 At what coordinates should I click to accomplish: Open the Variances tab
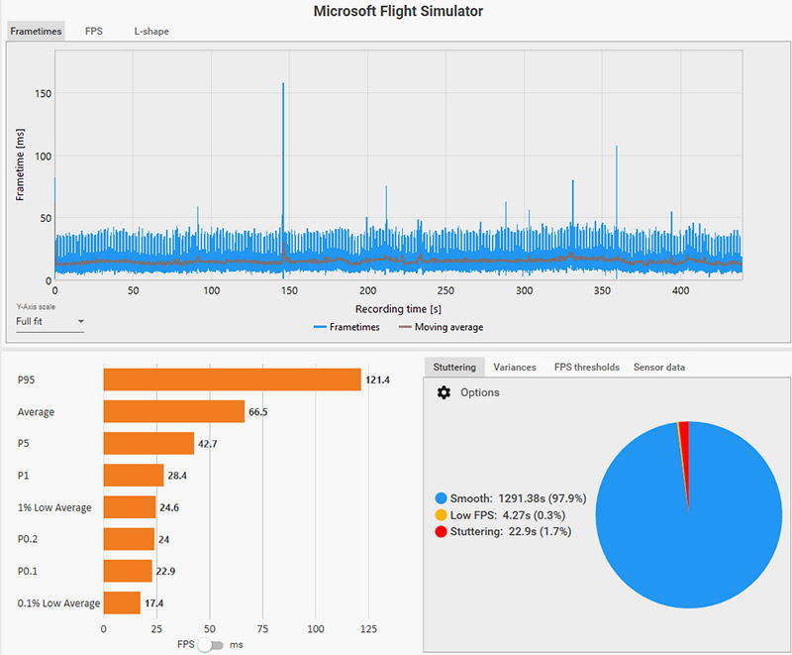515,368
